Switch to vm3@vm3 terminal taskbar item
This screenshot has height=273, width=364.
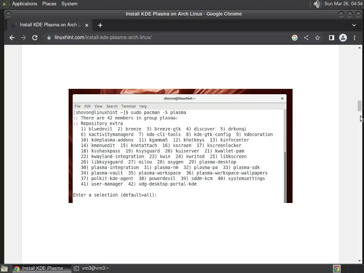pos(91,268)
